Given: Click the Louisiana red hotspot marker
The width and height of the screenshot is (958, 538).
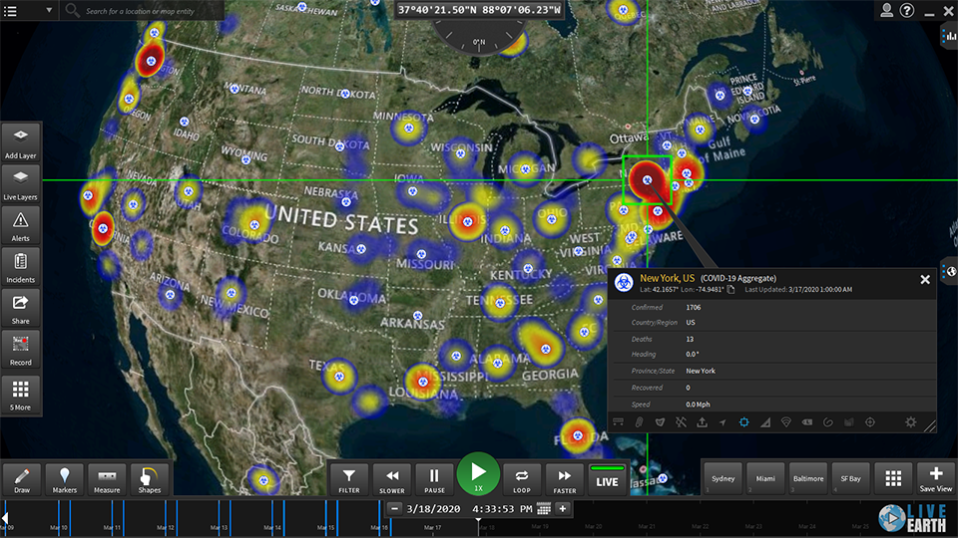Looking at the screenshot, I should (423, 382).
